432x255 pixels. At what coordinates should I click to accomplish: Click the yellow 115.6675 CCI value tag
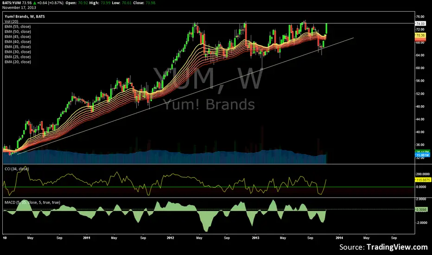(x=423, y=180)
